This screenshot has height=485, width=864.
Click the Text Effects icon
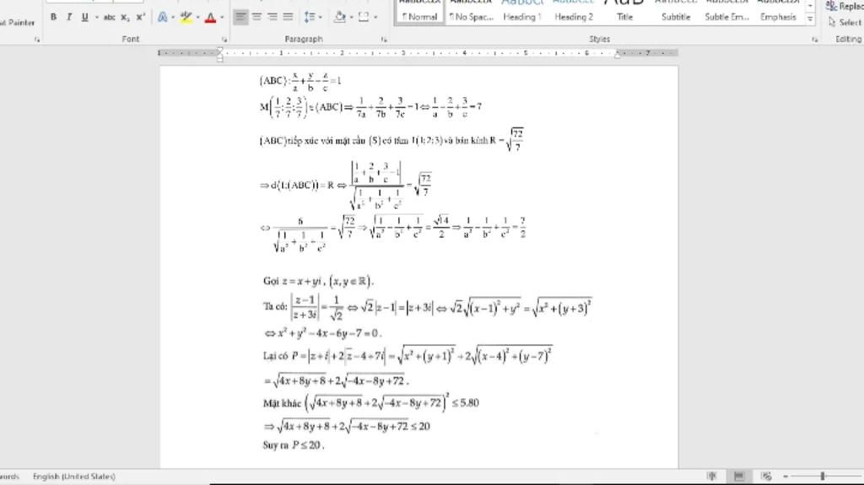tap(162, 17)
